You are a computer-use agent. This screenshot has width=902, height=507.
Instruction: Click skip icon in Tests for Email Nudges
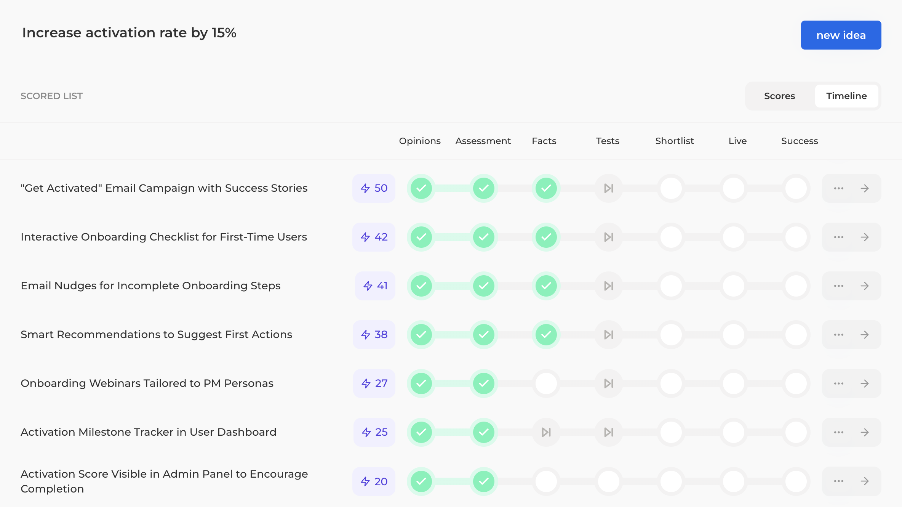point(608,286)
